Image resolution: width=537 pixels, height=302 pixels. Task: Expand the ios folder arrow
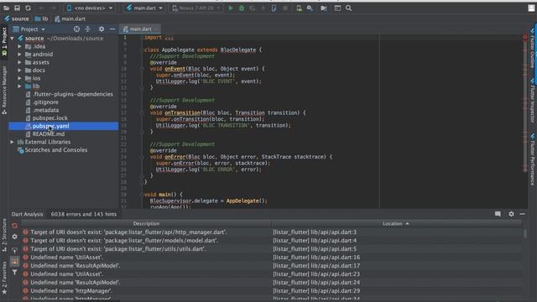tap(19, 78)
